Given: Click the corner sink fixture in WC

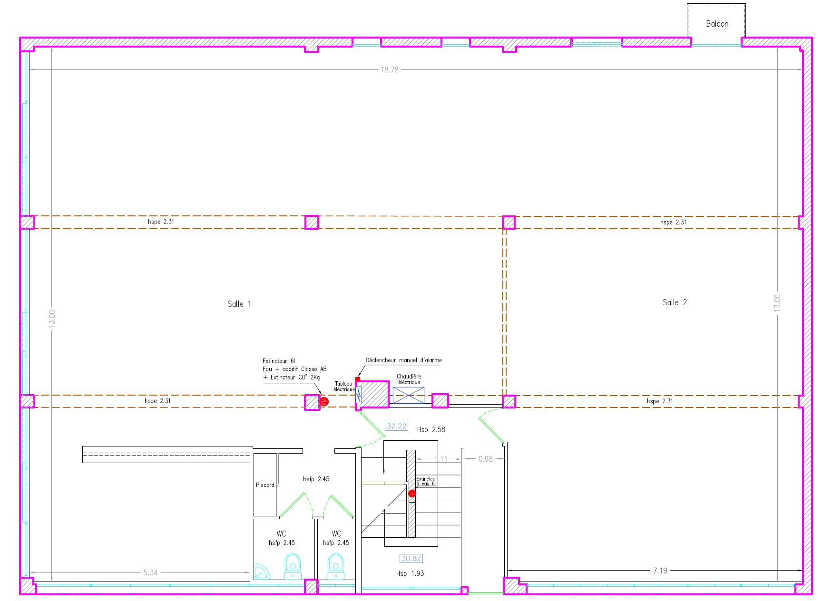Looking at the screenshot, I should 261,572.
